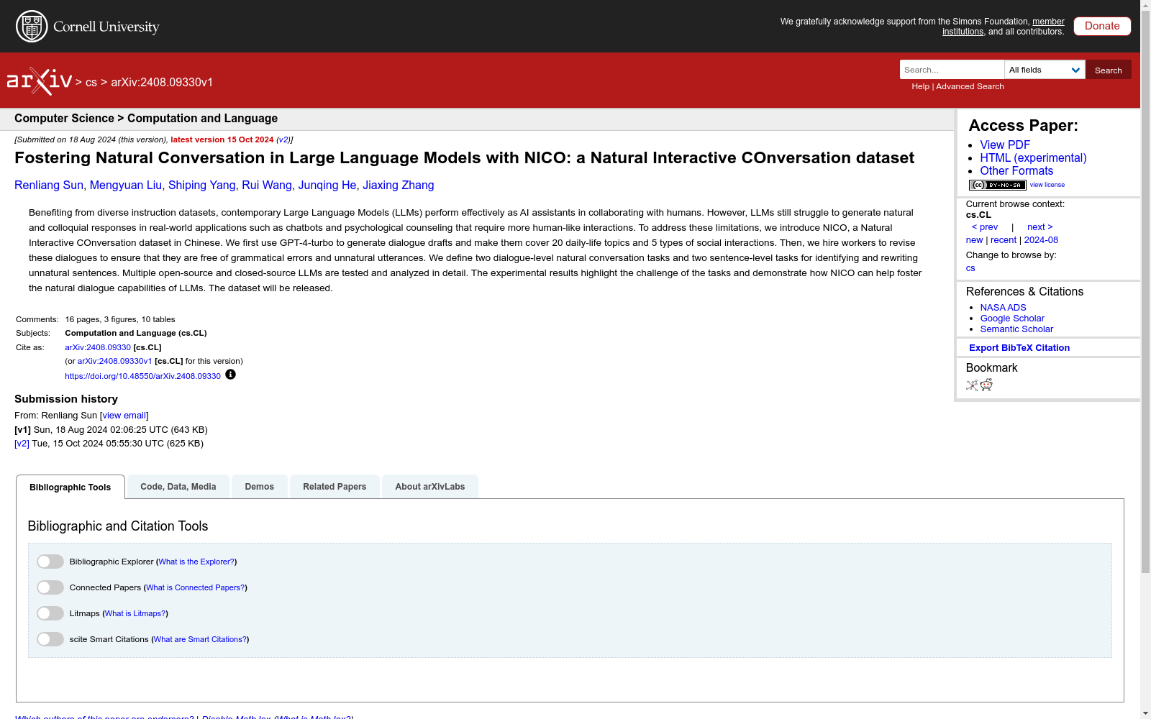
Task: Open What is Connected Papers? link
Action: [x=196, y=587]
